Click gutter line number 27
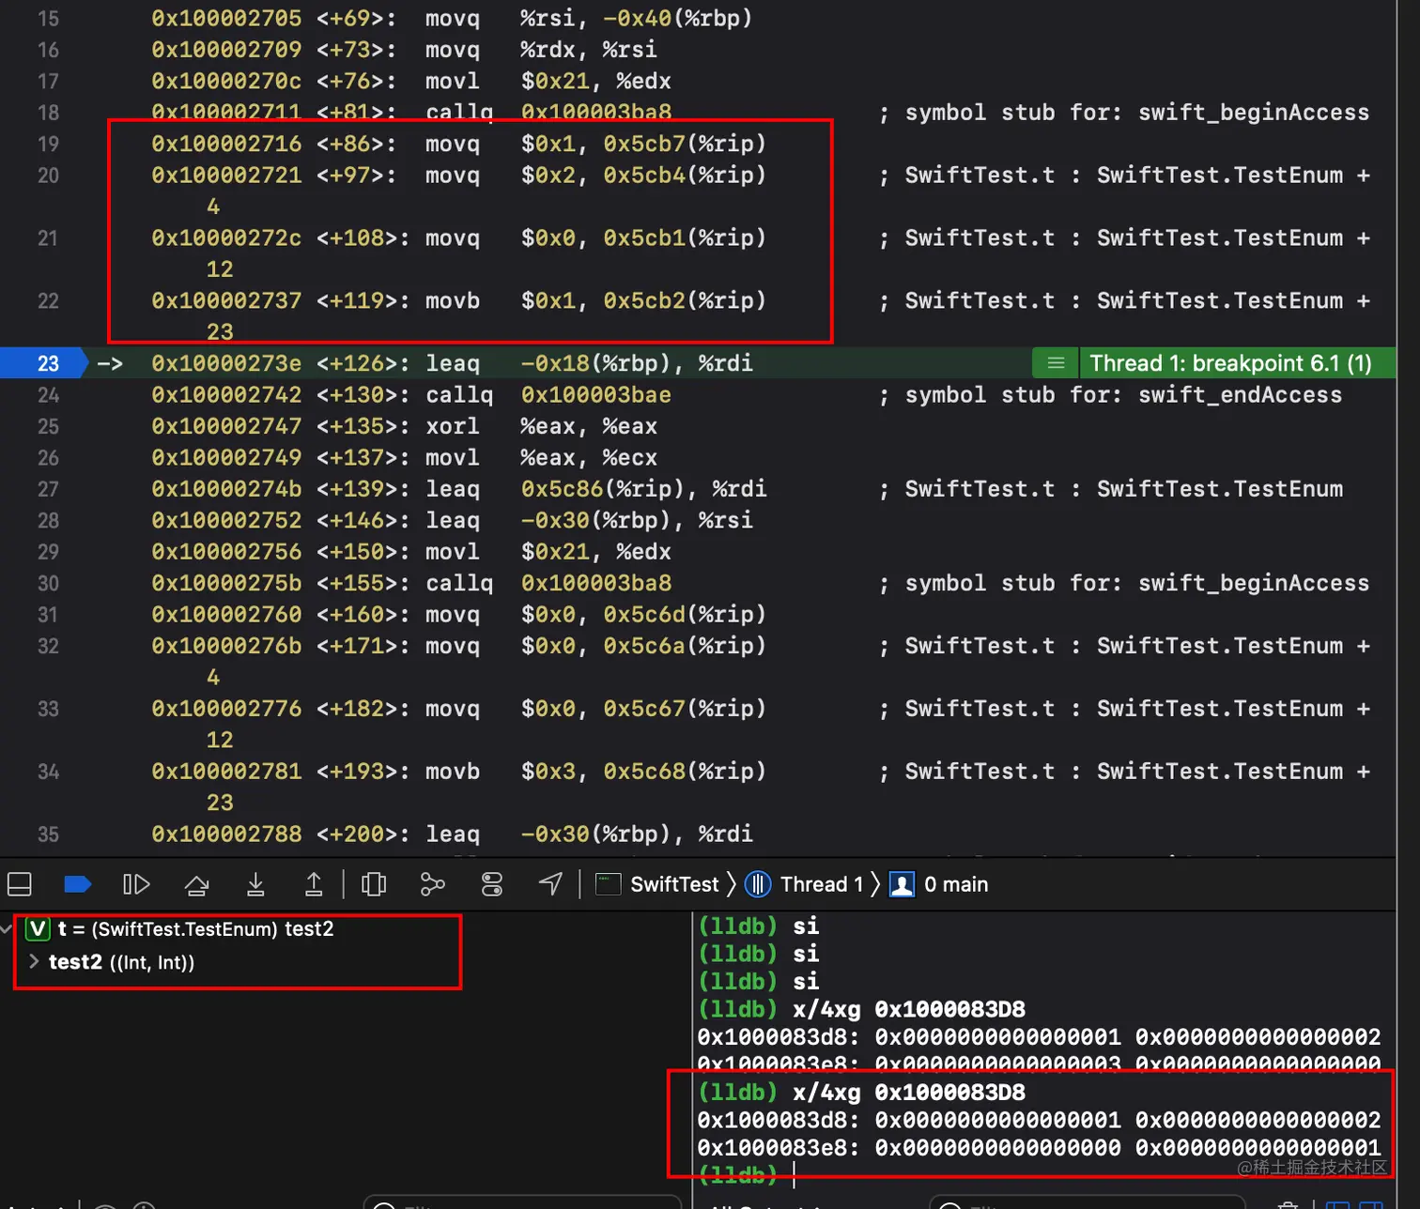 pos(48,489)
